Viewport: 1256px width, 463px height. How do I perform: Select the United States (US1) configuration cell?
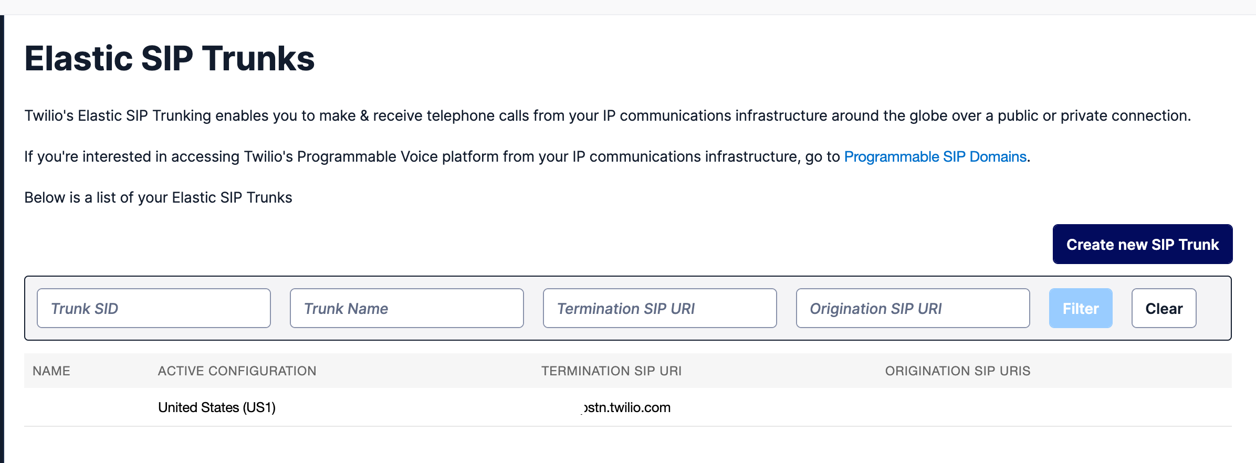pyautogui.click(x=217, y=407)
